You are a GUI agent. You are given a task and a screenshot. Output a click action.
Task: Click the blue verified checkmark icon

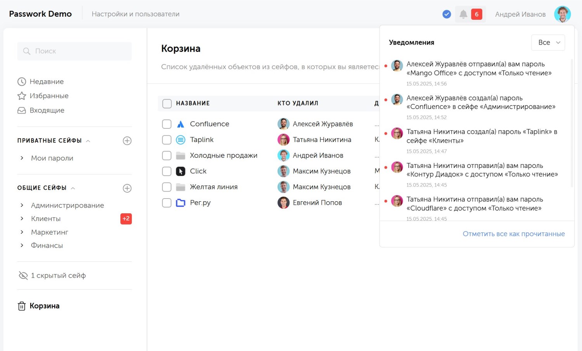[447, 14]
